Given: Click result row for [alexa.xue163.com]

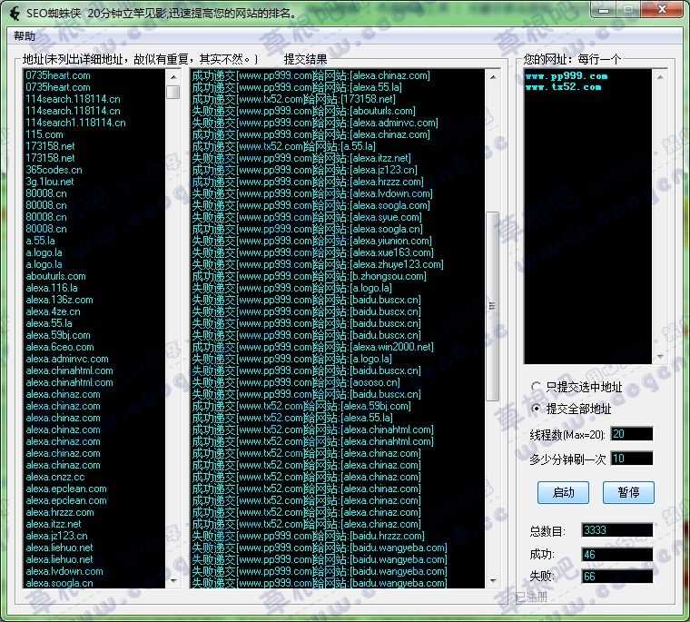Looking at the screenshot, I should pos(313,252).
